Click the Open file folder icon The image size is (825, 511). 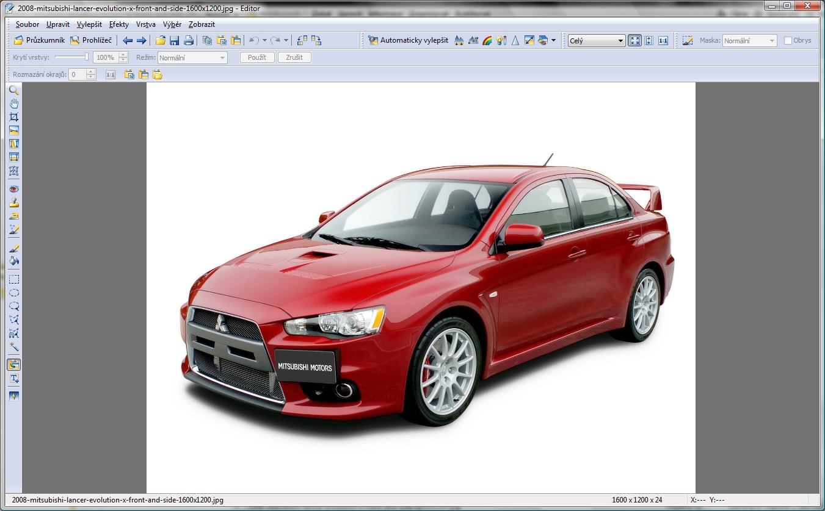161,40
